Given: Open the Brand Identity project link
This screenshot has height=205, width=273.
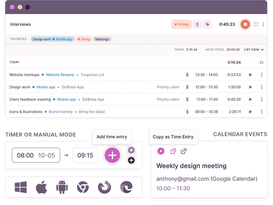Looking at the screenshot, I should coord(61,112).
